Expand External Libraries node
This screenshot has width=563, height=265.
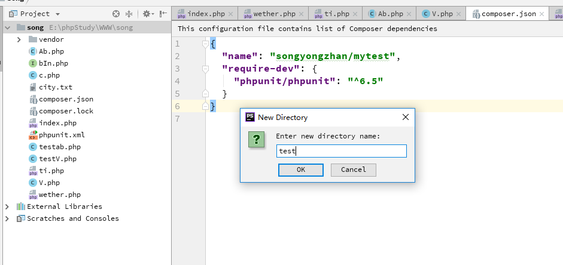point(7,207)
